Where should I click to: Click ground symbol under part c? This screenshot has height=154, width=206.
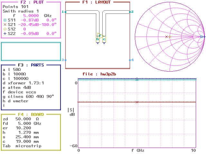[104, 43]
